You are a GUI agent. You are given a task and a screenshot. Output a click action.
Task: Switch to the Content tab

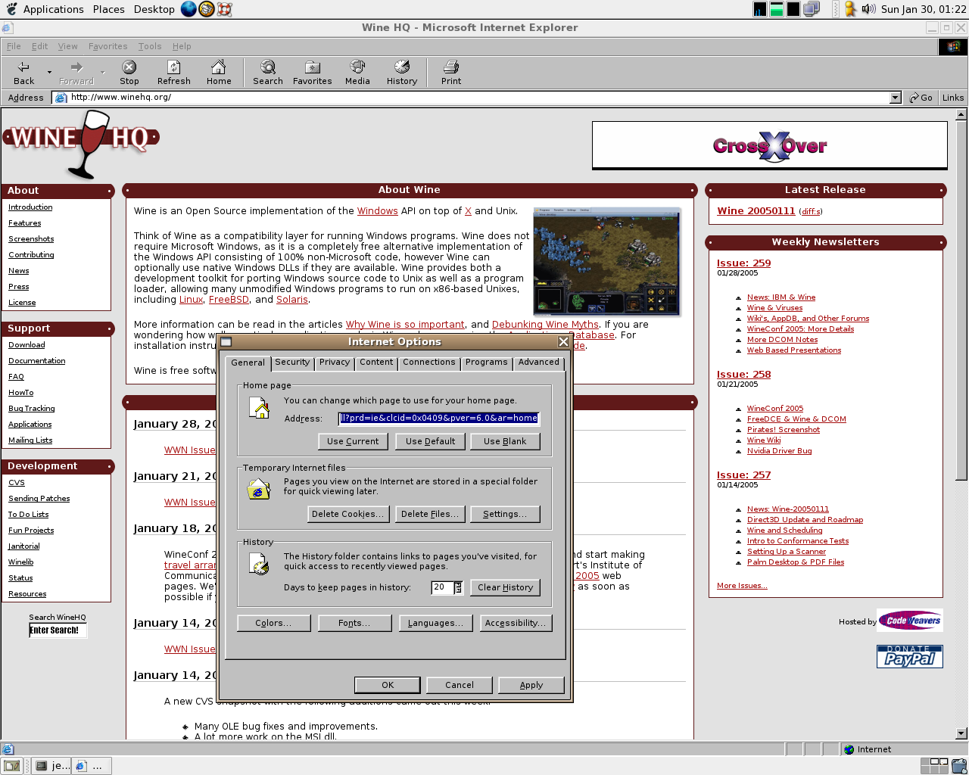pos(376,363)
